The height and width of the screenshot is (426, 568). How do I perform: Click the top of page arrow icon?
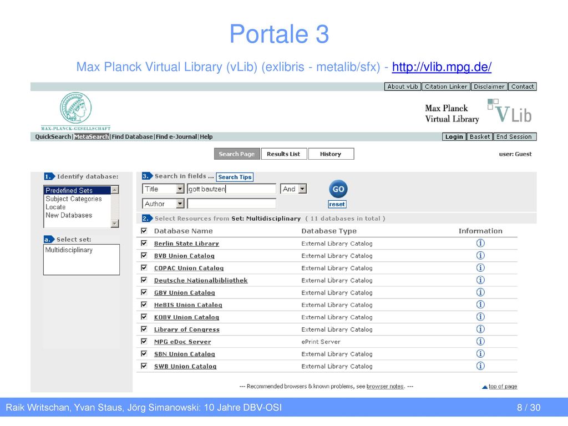tap(485, 387)
